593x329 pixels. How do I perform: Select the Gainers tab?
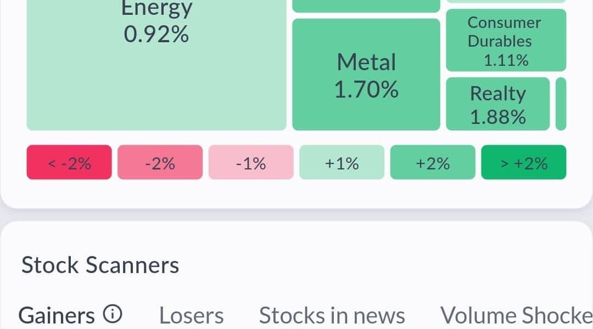point(70,315)
